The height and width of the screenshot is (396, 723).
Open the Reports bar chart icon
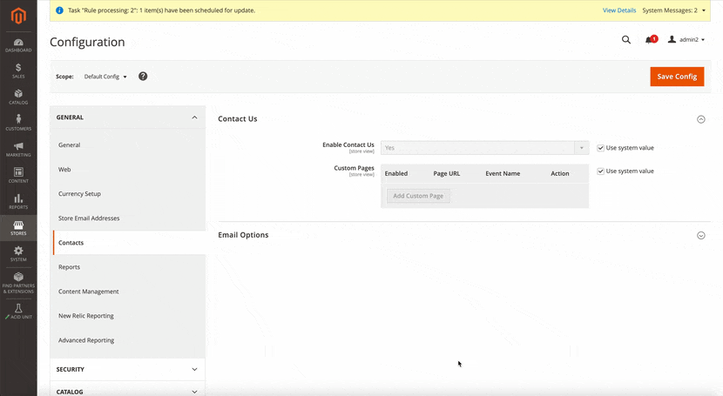pyautogui.click(x=18, y=201)
